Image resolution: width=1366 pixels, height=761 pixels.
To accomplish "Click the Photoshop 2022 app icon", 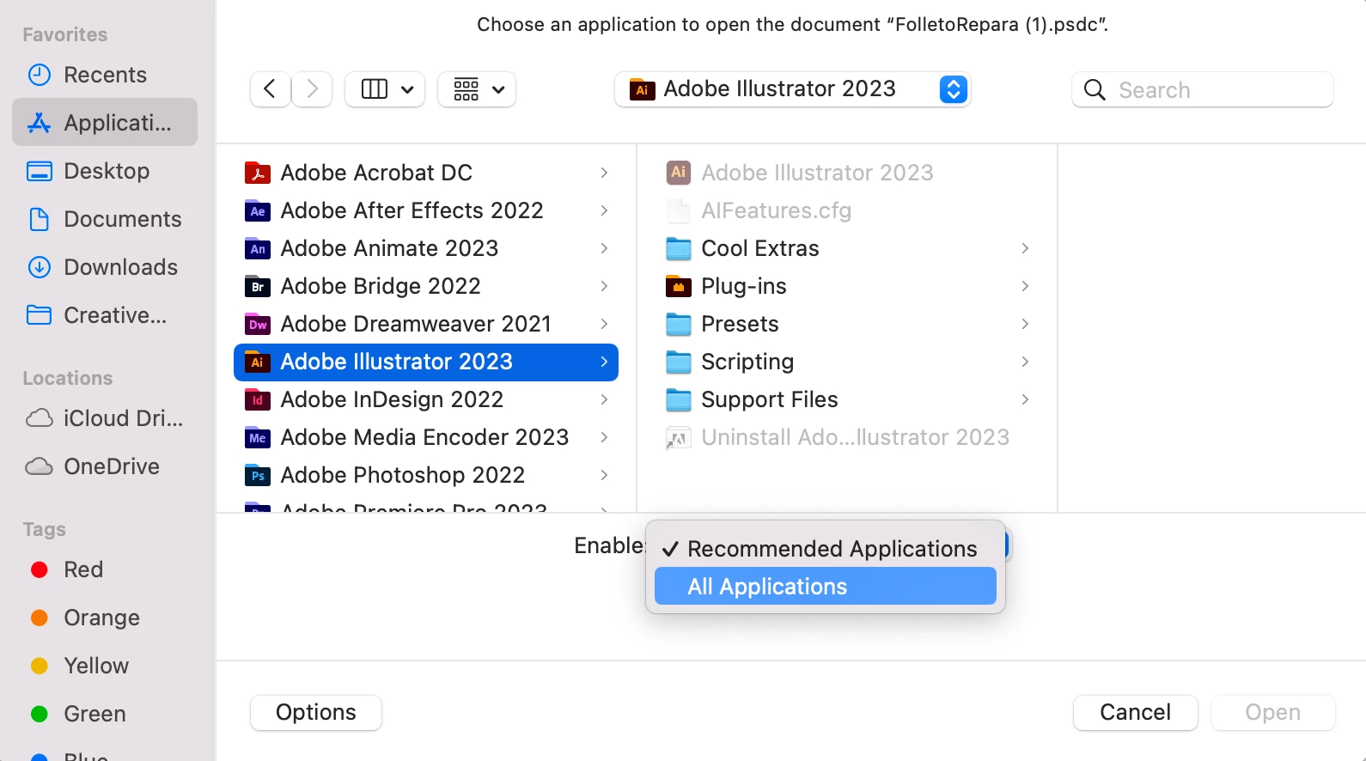I will pyautogui.click(x=258, y=475).
